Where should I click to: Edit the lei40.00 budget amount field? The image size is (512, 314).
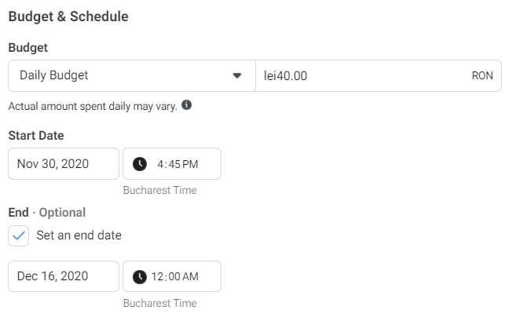pyautogui.click(x=379, y=75)
